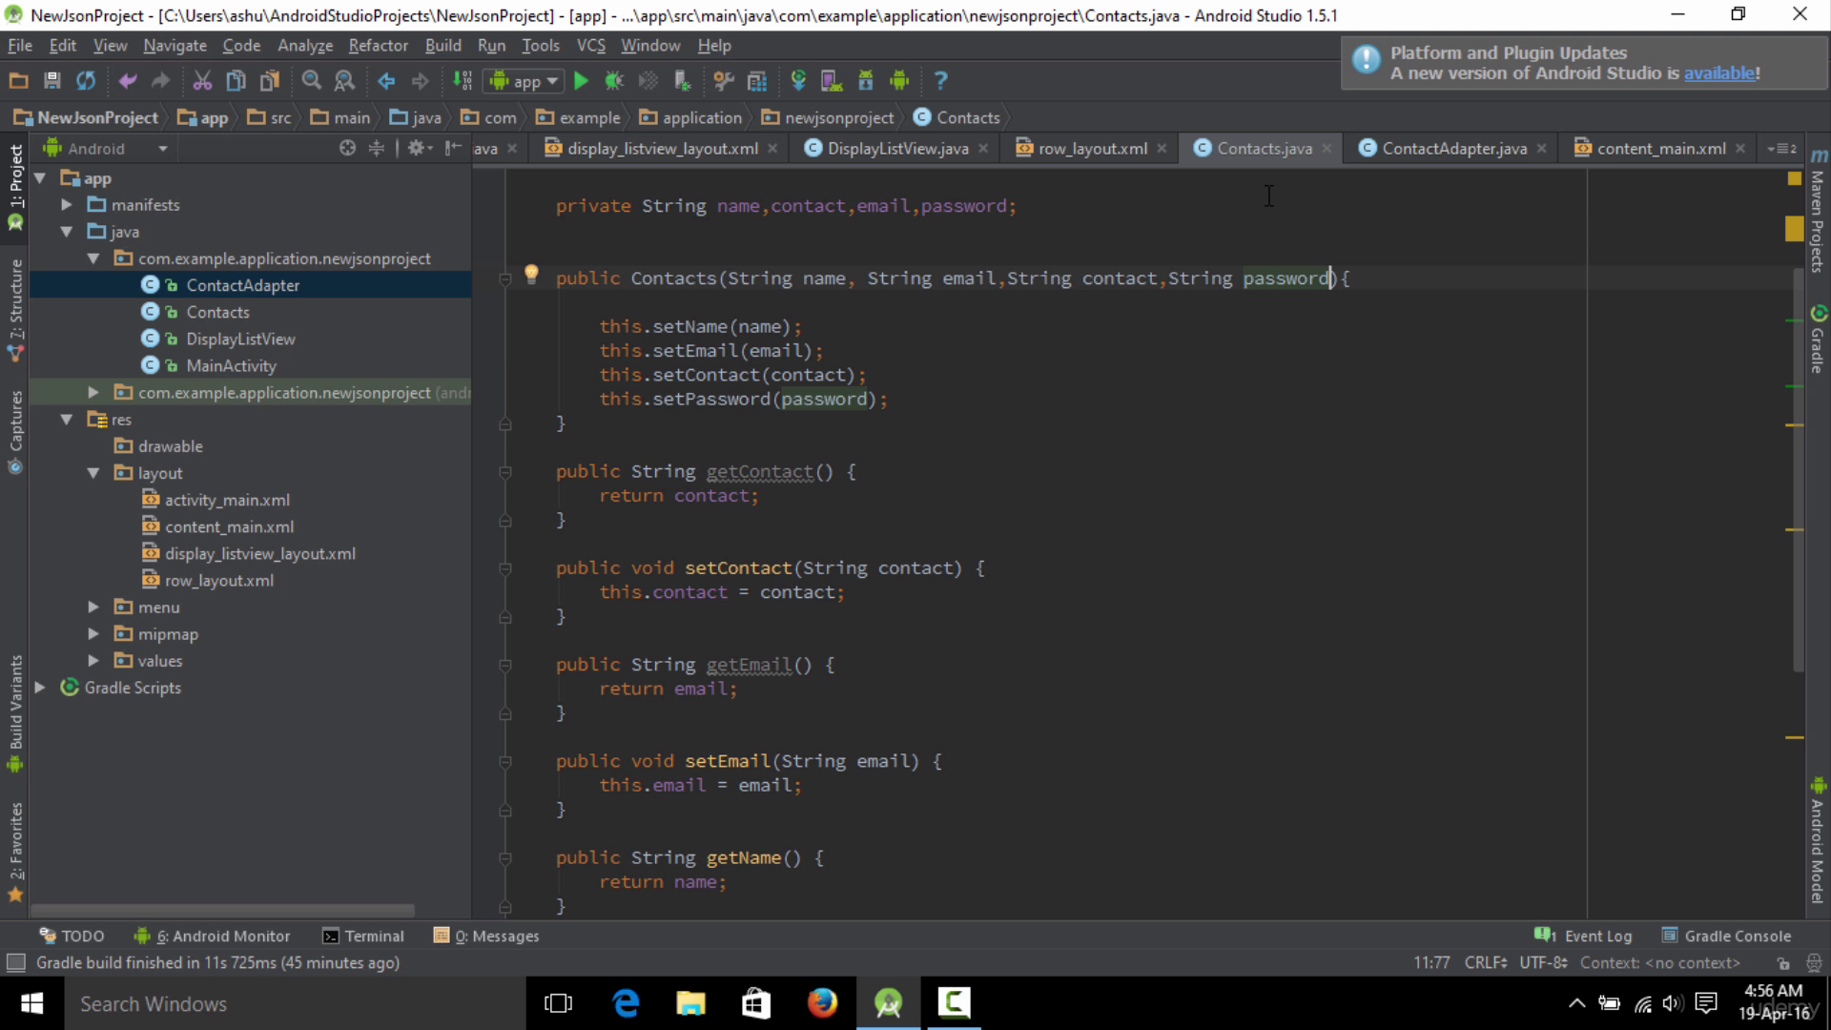Open the Debug app icon in toolbar
The image size is (1831, 1030).
click(614, 80)
